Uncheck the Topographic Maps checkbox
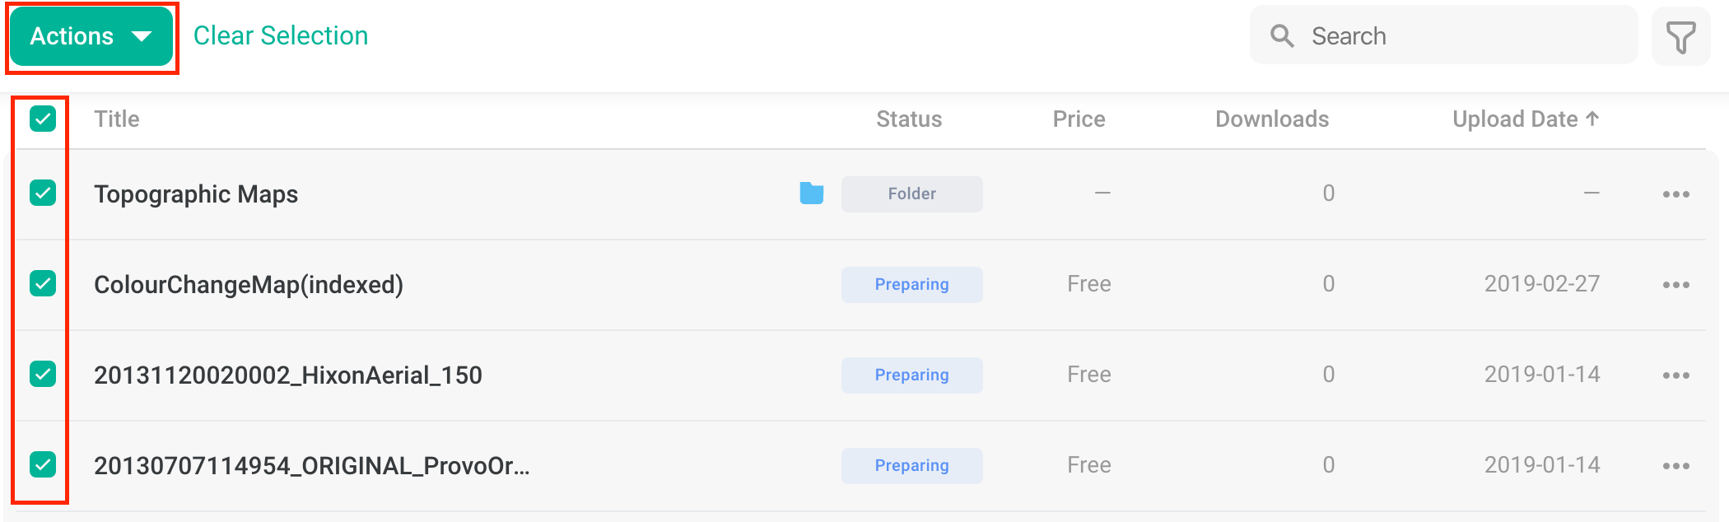Image resolution: width=1729 pixels, height=522 pixels. coord(43,193)
